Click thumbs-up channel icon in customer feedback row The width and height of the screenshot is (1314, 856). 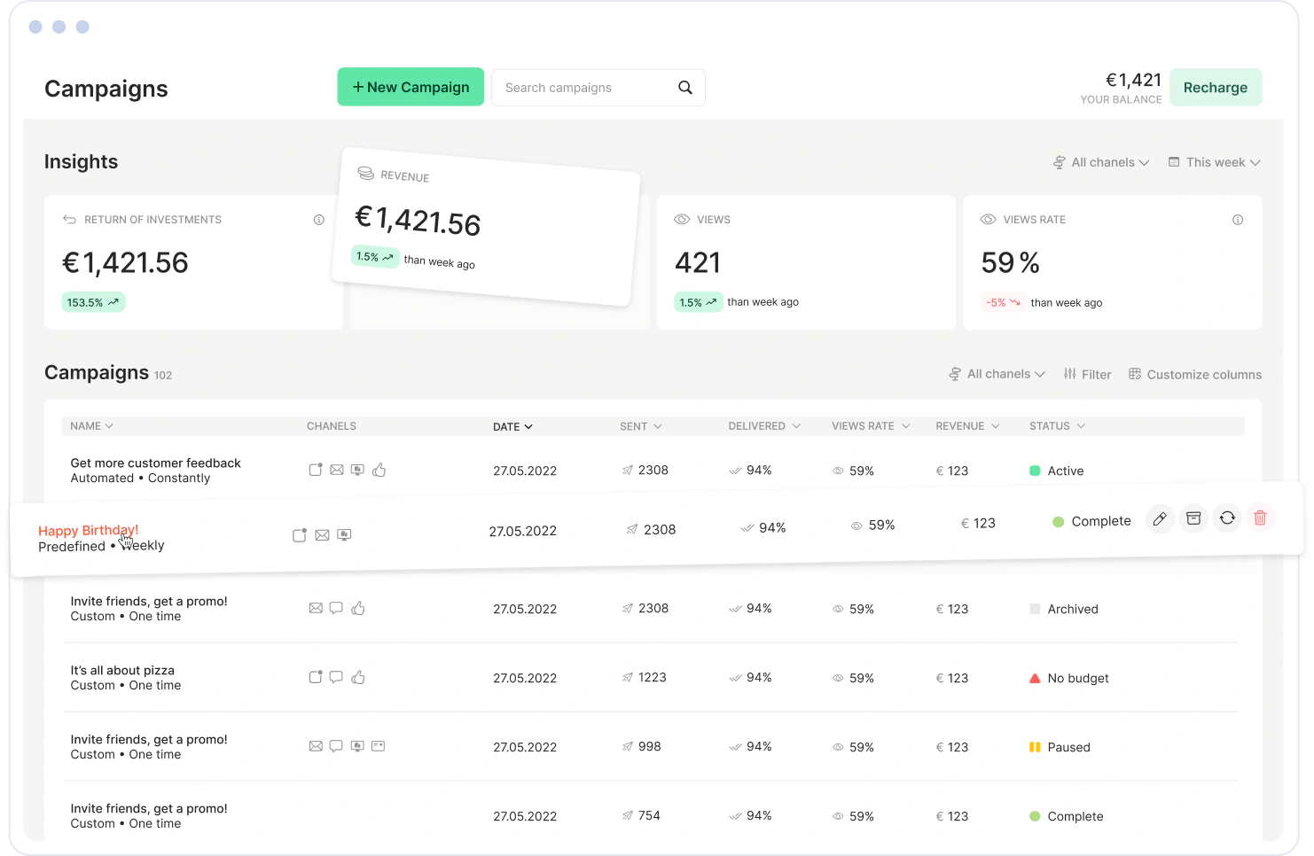pos(379,470)
